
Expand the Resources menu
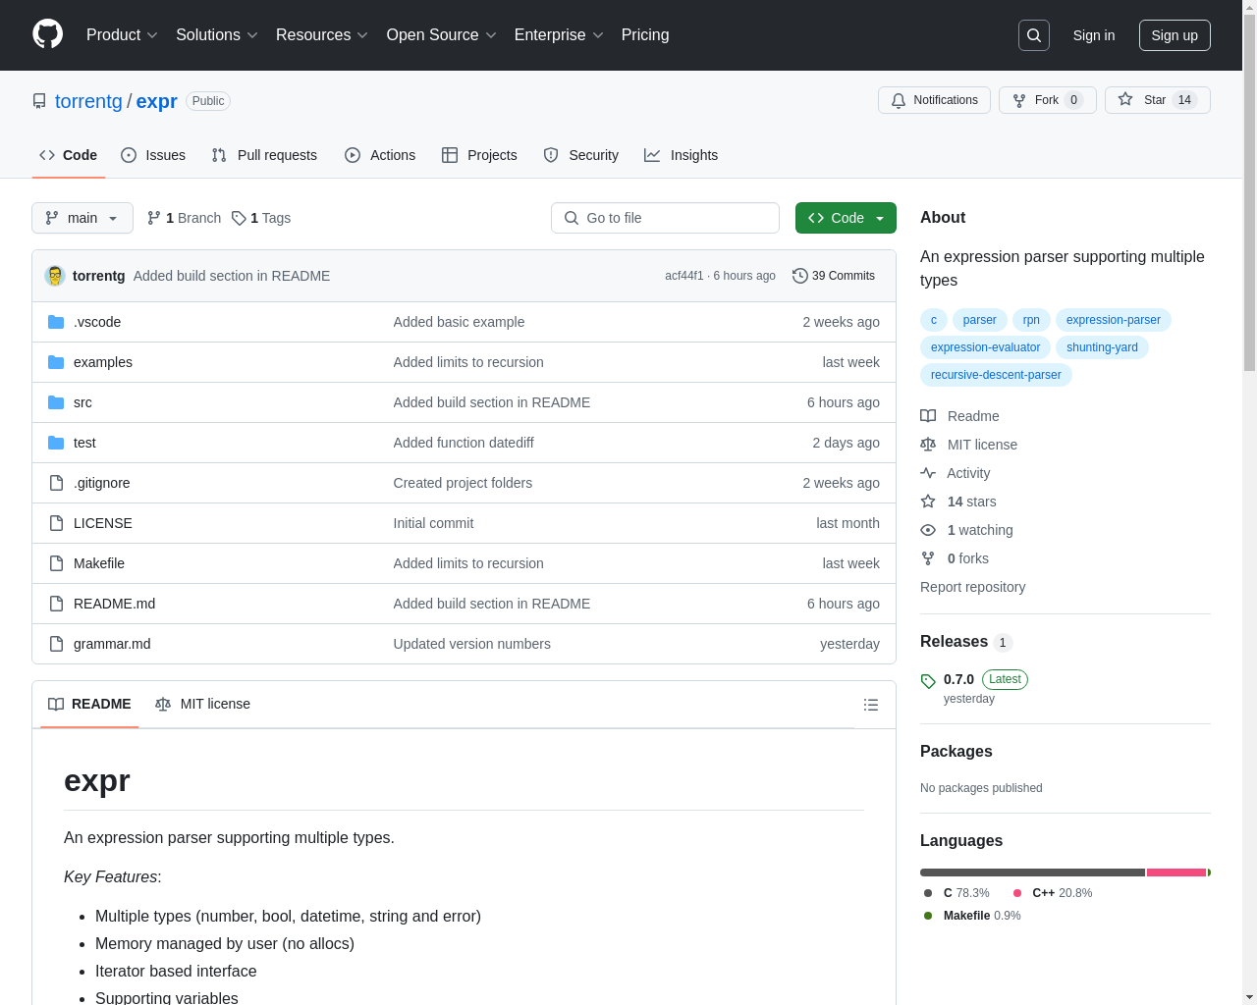click(x=322, y=35)
